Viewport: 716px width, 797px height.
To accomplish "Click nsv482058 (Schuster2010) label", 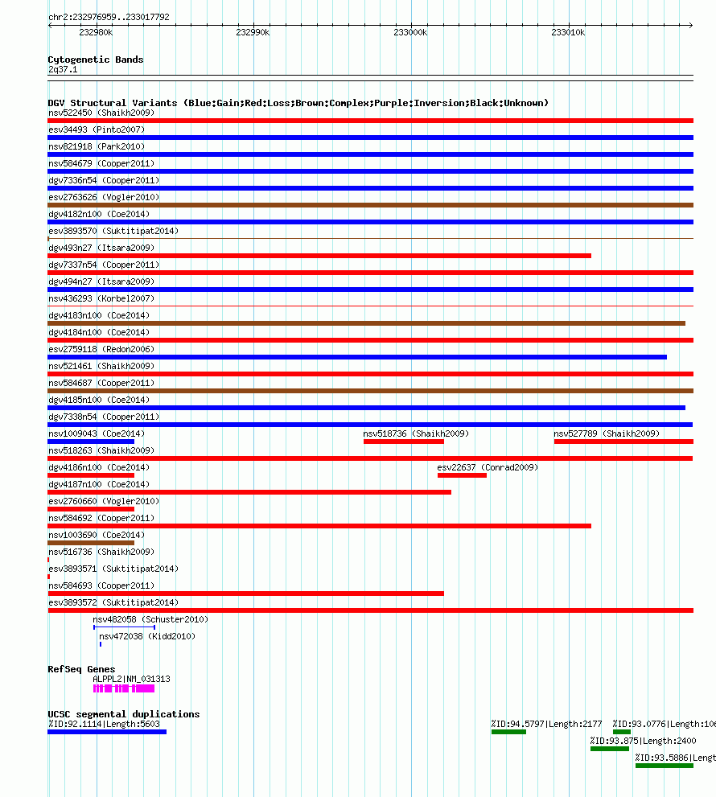I will click(x=150, y=619).
